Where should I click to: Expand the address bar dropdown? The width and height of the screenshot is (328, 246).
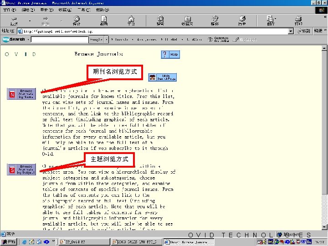tap(291, 31)
